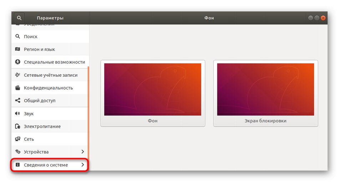The width and height of the screenshot is (339, 182).
Task: Click the Поиск magnifier icon in sidebar
Action: (x=18, y=36)
